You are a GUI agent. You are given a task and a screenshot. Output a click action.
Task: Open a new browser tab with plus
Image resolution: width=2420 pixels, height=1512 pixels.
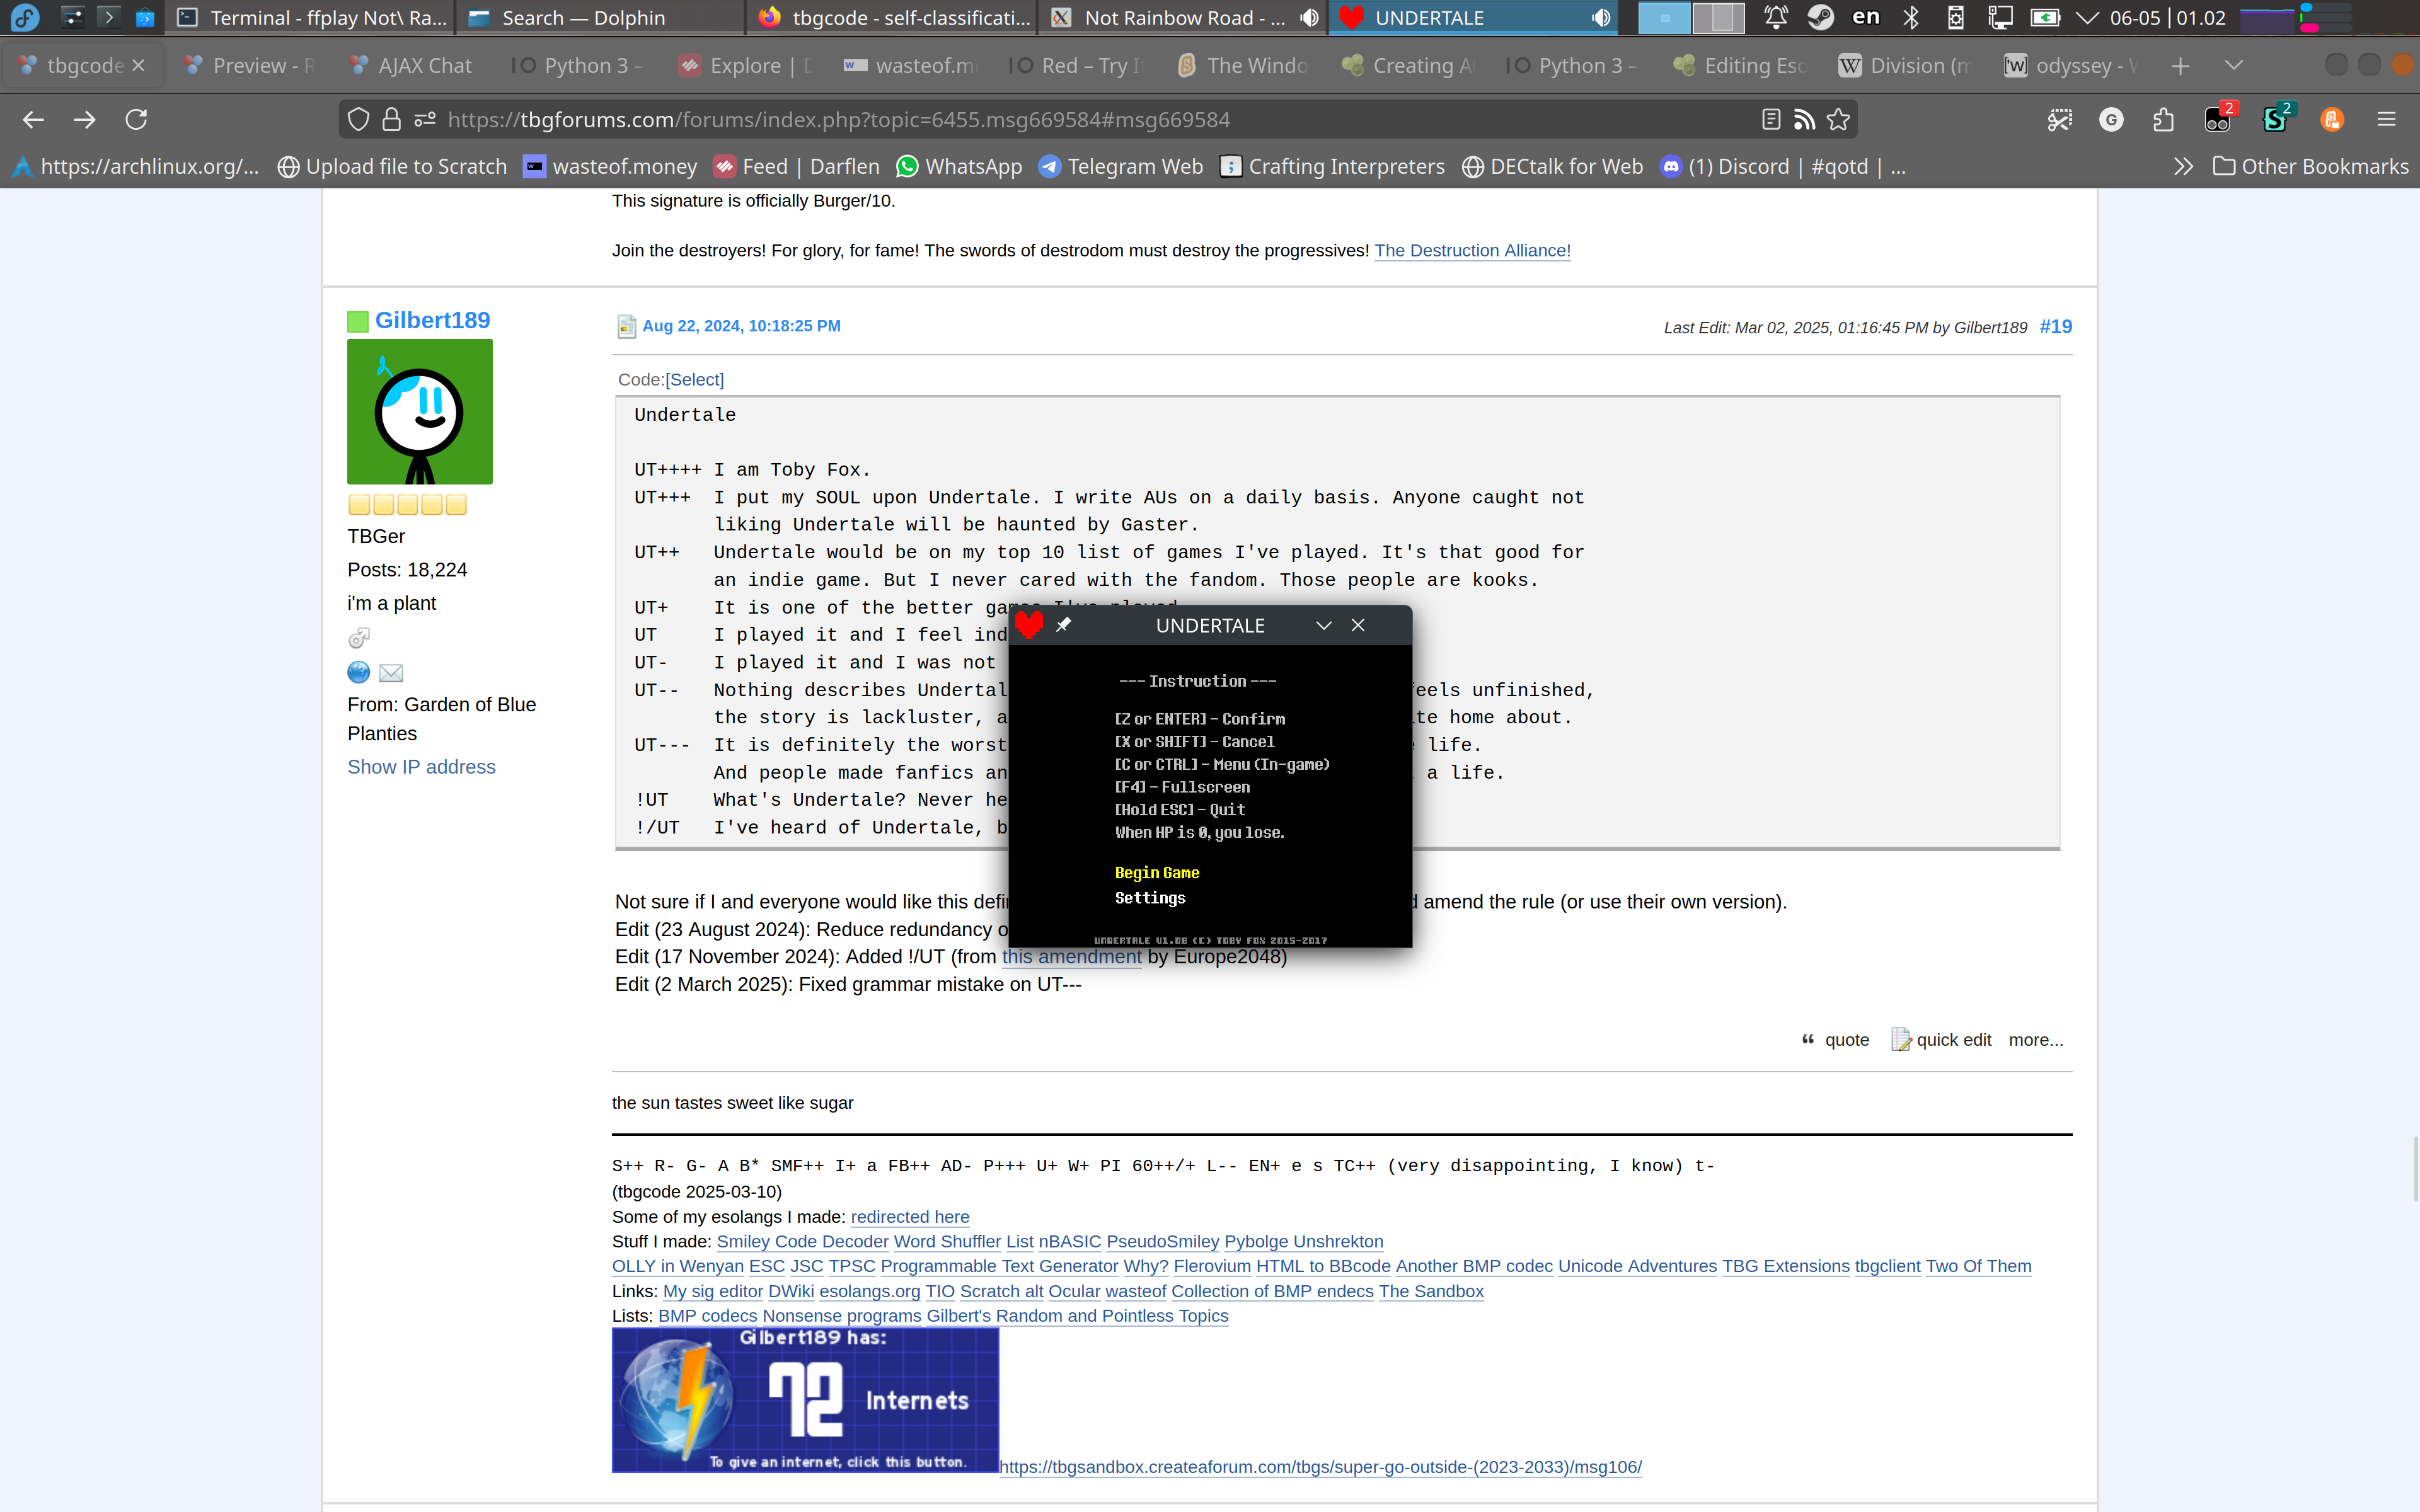[x=2181, y=66]
